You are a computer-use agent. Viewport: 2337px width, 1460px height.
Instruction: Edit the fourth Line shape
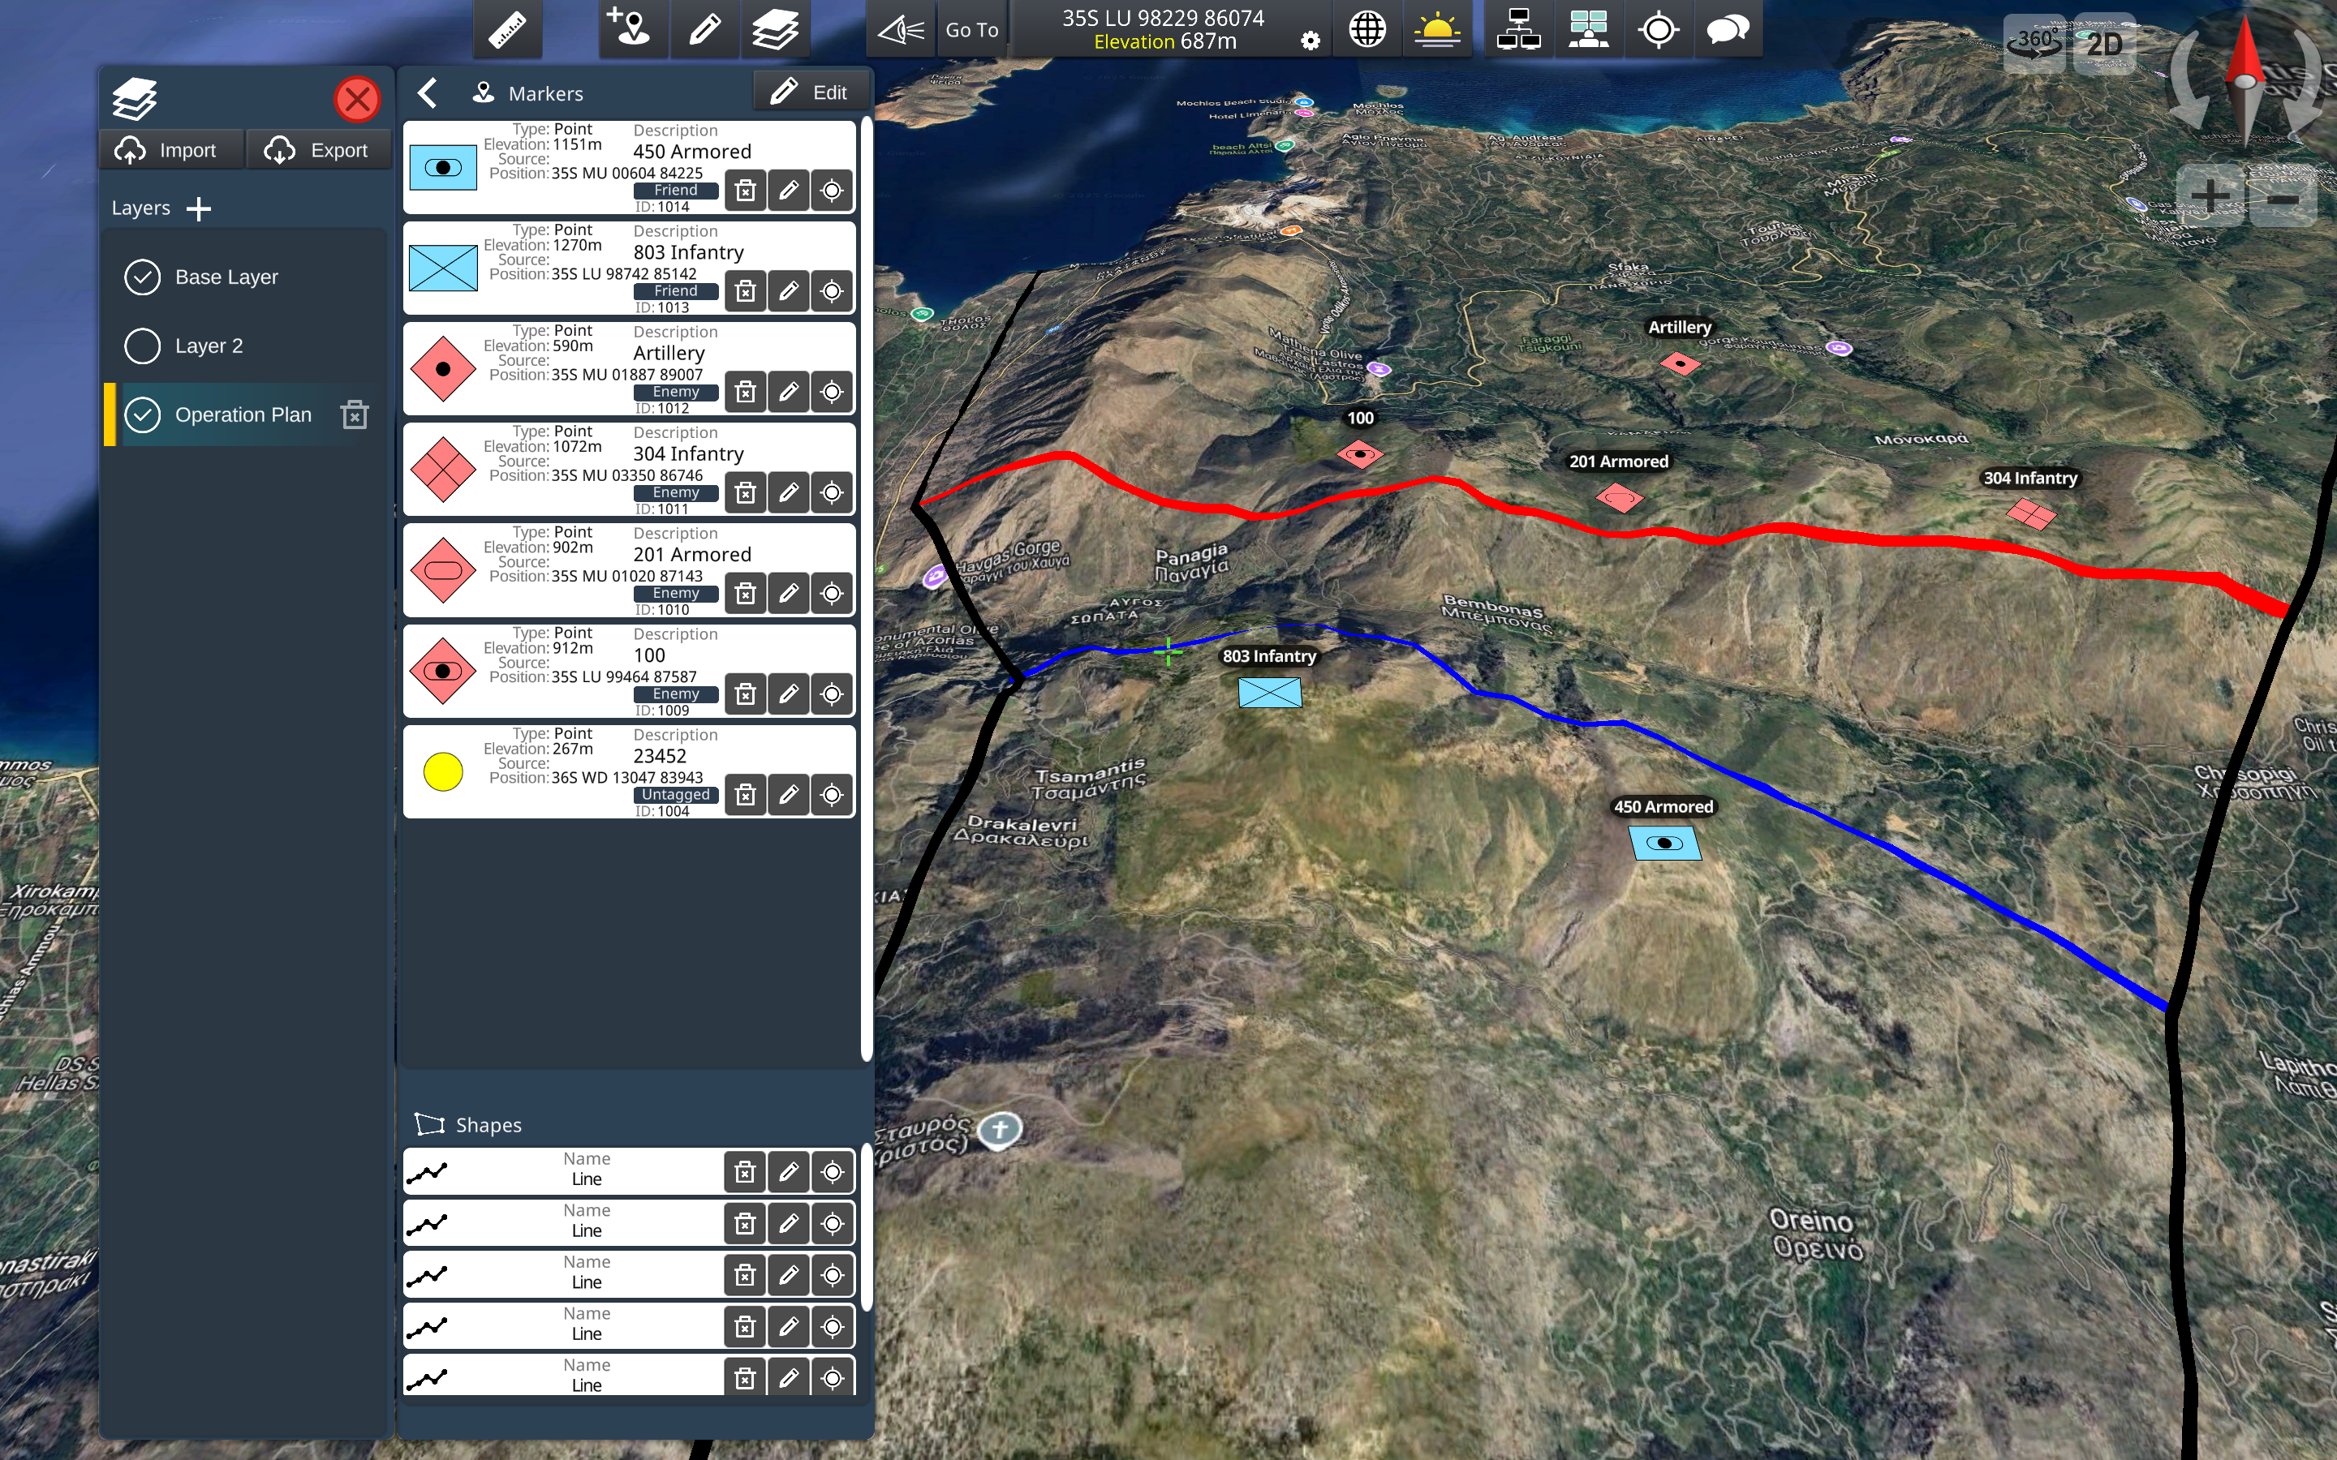point(788,1328)
